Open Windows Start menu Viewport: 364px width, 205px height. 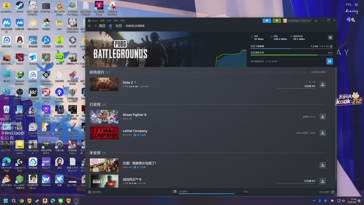[6, 201]
